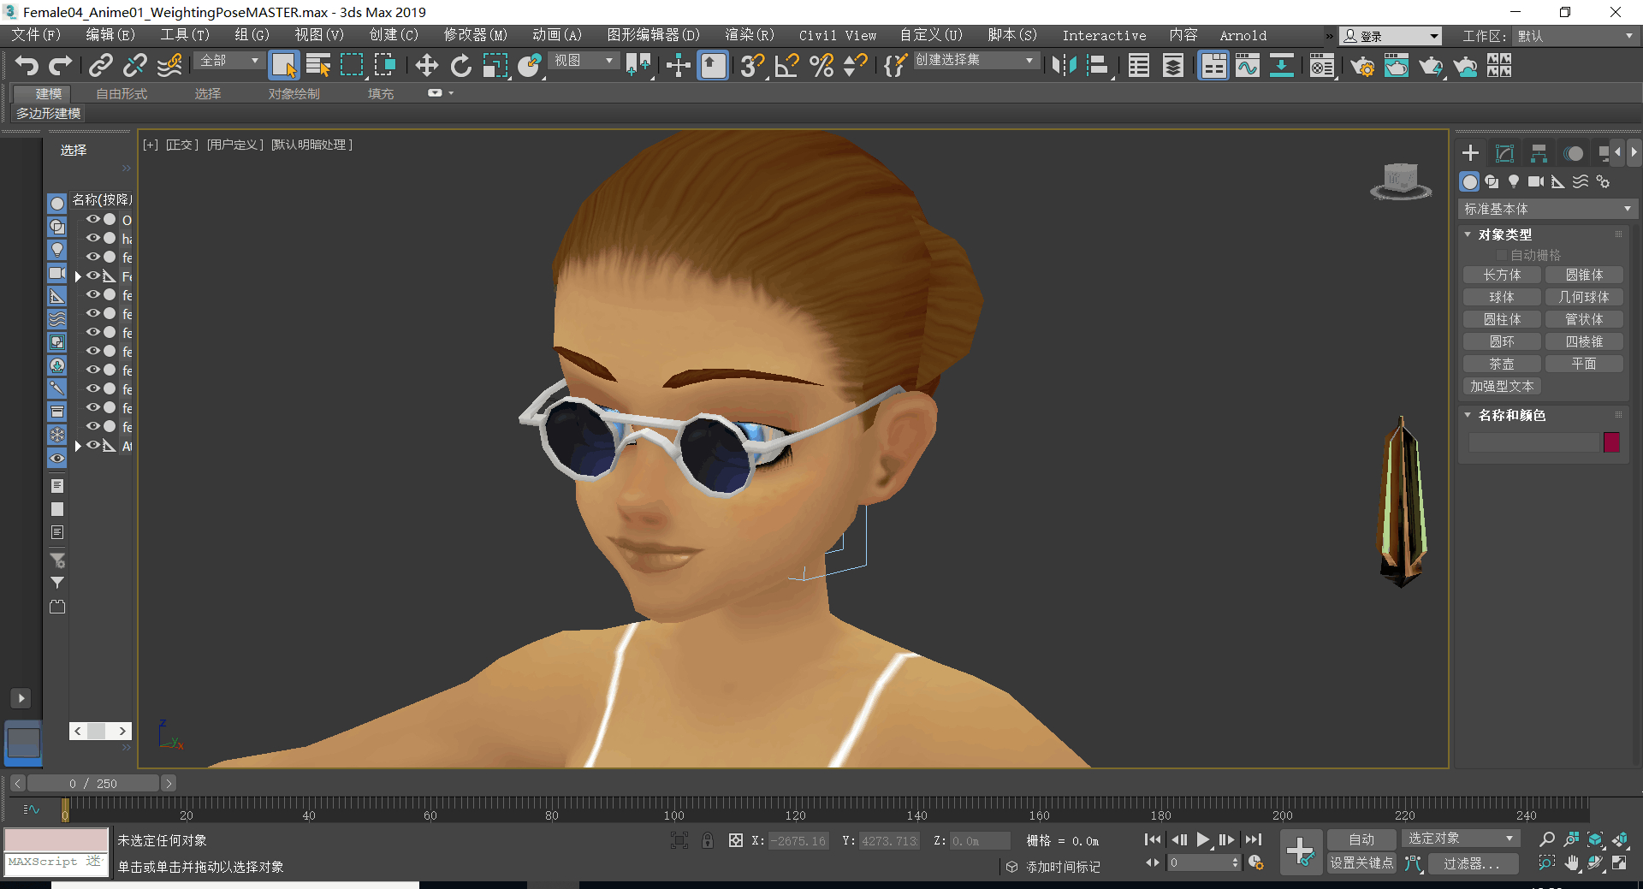
Task: Click the Mirror tool icon
Action: (1064, 66)
